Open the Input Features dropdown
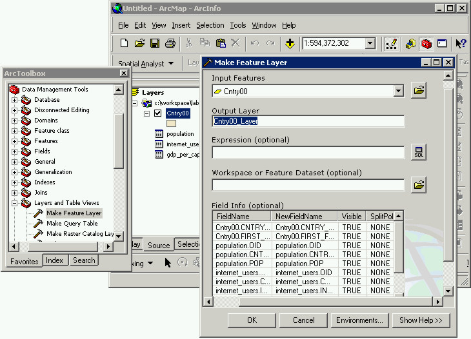Screen dimensions: 471x339 tap(398, 92)
